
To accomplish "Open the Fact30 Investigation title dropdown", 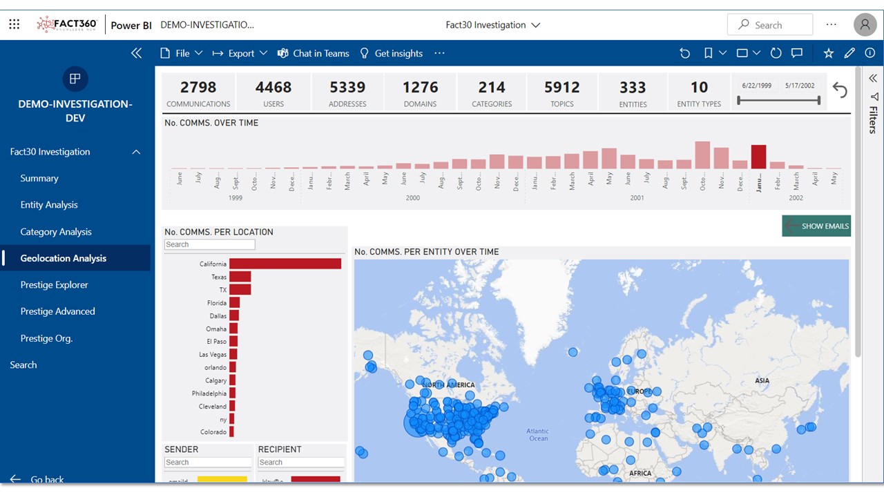I will [492, 25].
